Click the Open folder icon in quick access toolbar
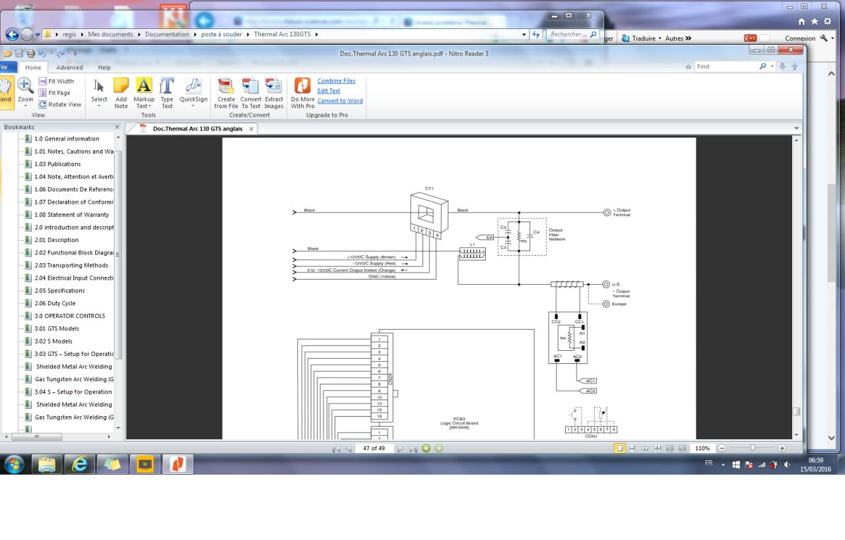Image resolution: width=845 pixels, height=540 pixels. point(9,53)
